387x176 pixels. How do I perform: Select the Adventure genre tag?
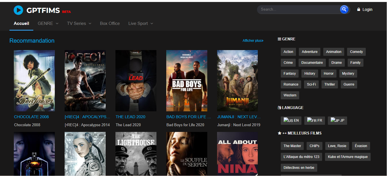pos(310,52)
